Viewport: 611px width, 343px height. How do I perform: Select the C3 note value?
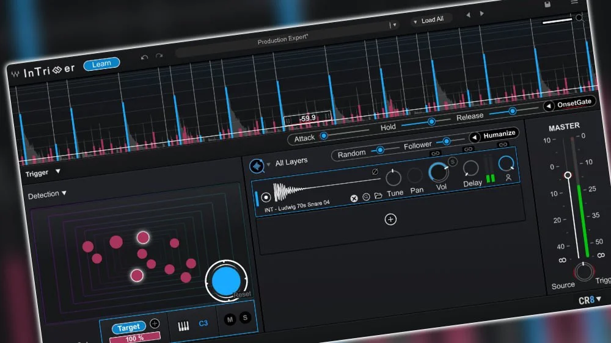point(203,323)
